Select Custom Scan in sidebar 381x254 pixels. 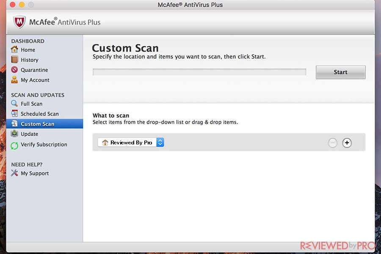[44, 124]
